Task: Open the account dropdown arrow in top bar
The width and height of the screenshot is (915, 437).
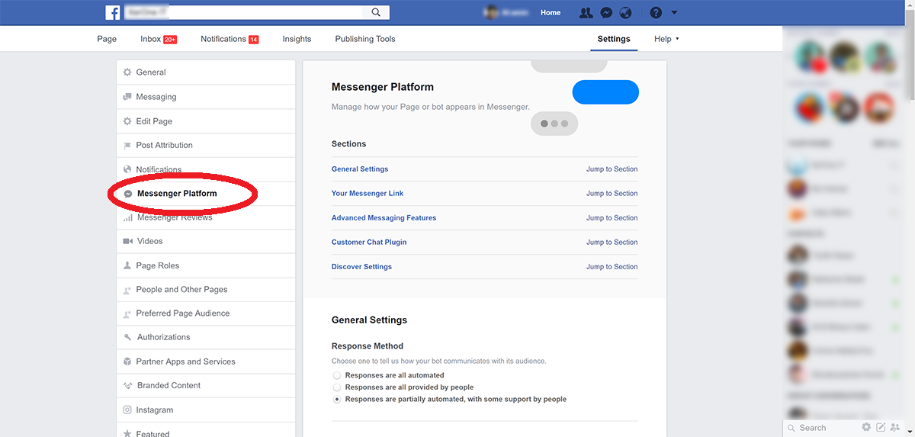Action: [x=674, y=13]
